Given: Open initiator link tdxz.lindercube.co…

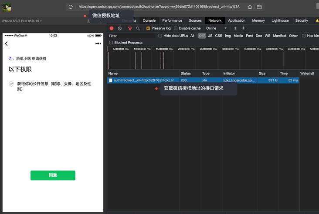Looking at the screenshot, I should (239, 80).
